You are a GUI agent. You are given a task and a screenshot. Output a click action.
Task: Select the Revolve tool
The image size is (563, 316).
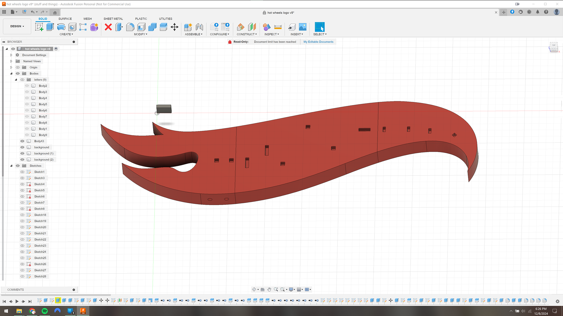tap(61, 27)
